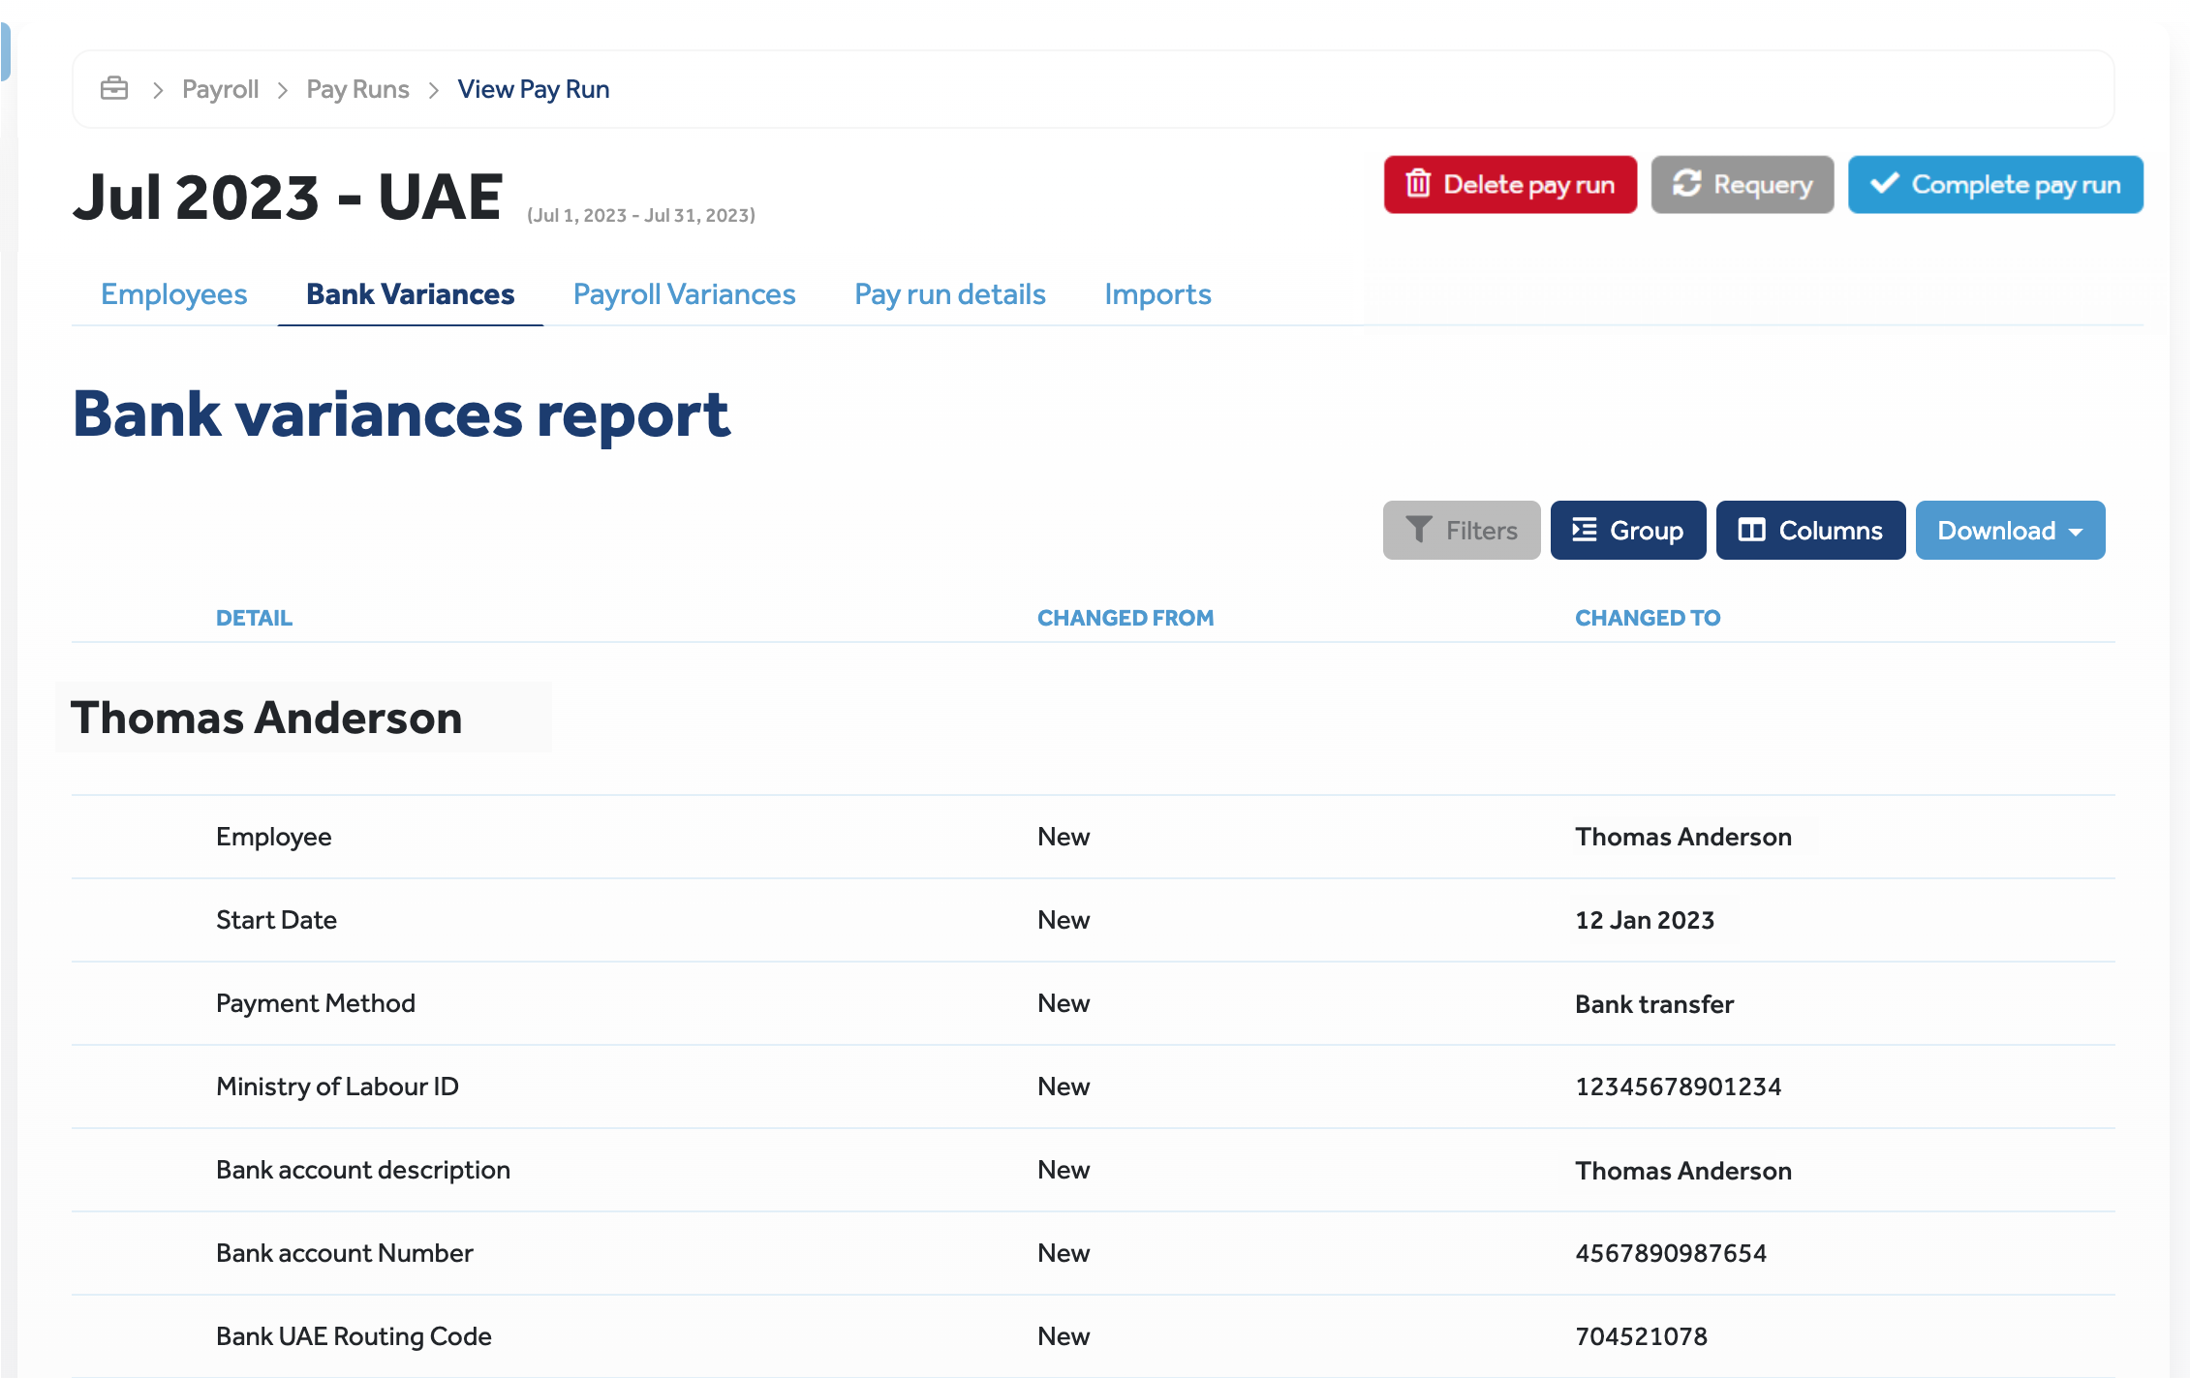
Task: Click the refresh icon on Requery
Action: point(1686,183)
